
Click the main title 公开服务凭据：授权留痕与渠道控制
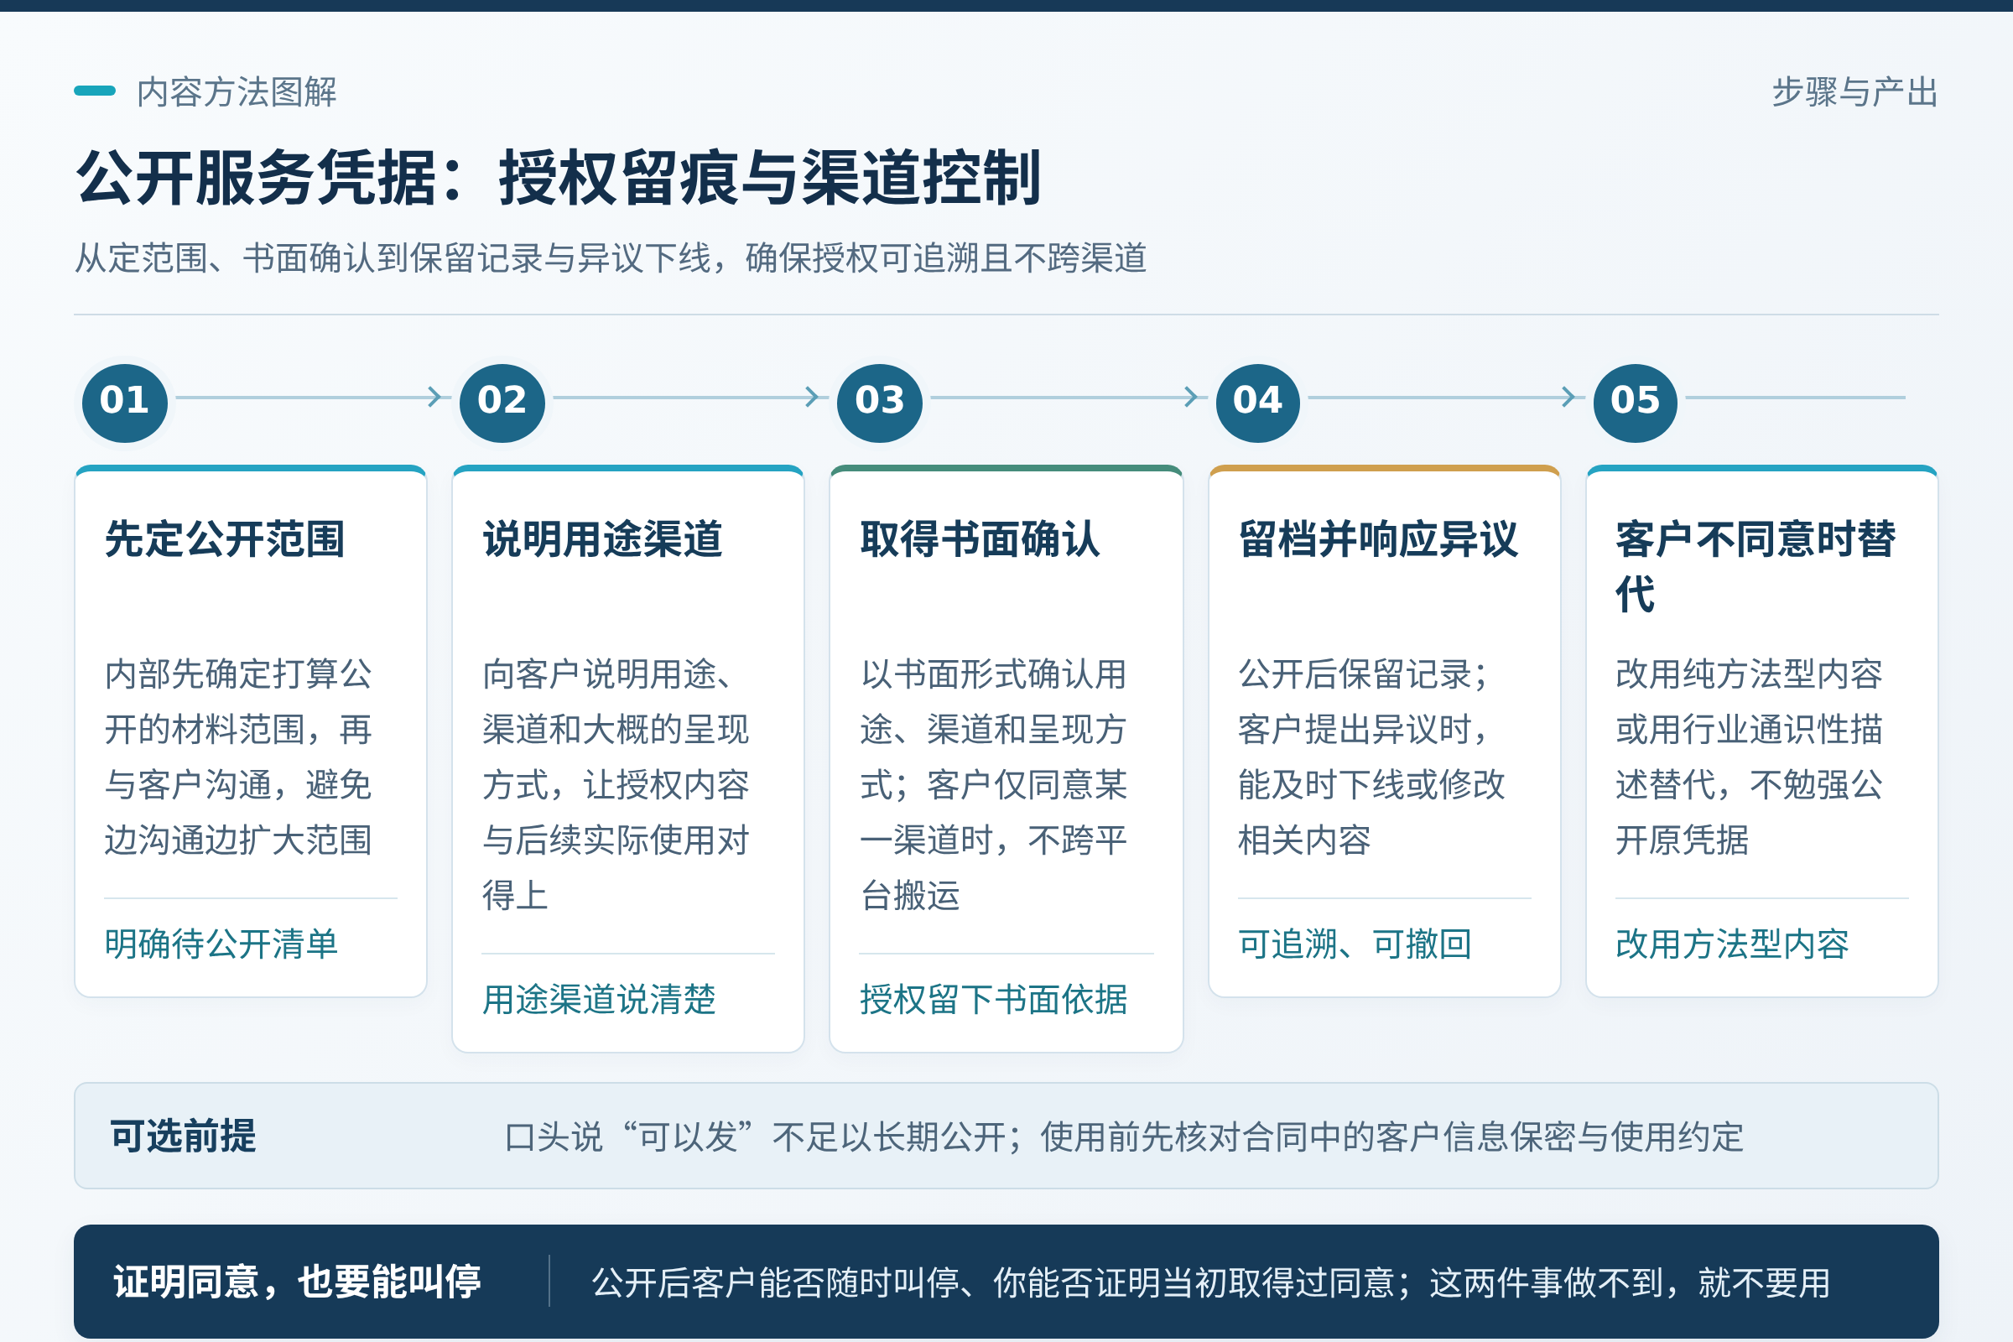click(559, 178)
